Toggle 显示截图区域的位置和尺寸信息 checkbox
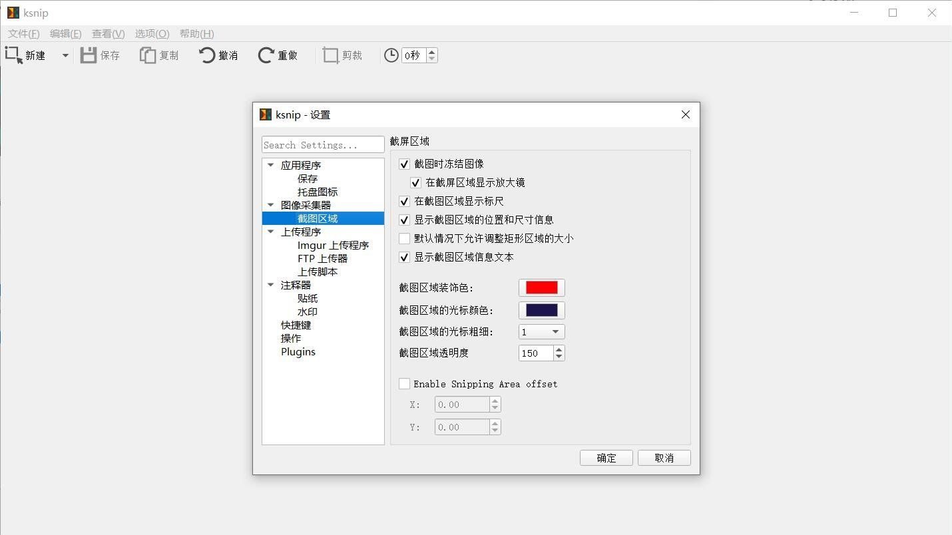The image size is (952, 535). click(404, 220)
